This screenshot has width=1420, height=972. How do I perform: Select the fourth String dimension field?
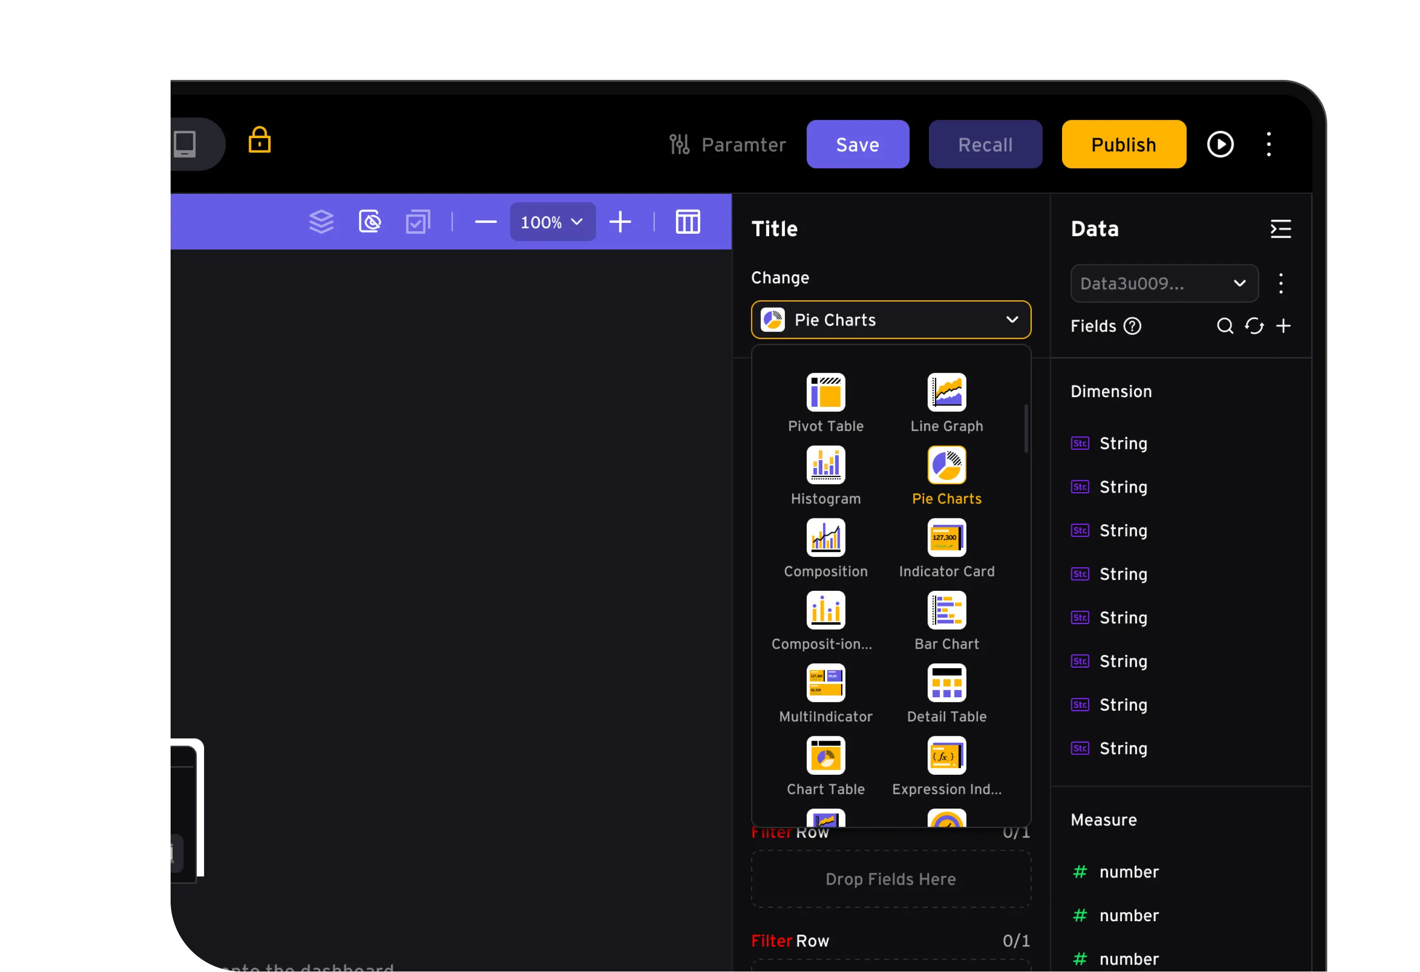tap(1109, 575)
